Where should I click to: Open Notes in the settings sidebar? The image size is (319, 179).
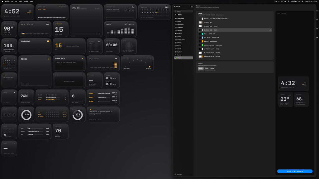tap(183, 37)
